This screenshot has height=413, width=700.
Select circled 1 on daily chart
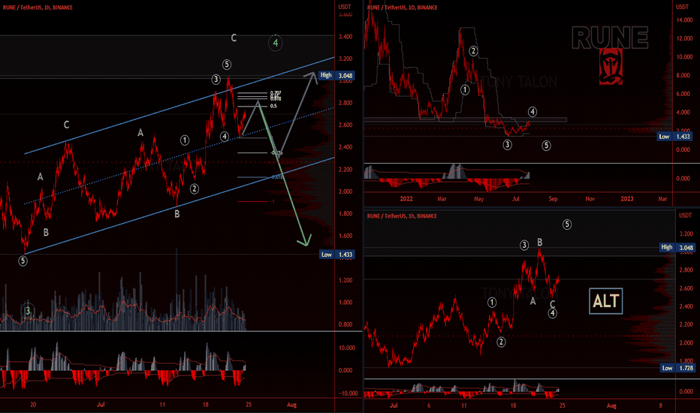point(465,90)
